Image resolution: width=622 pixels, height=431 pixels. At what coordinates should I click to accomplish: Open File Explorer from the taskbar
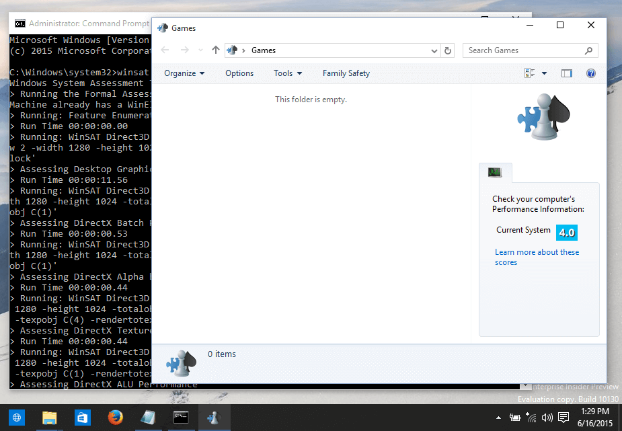tap(50, 418)
